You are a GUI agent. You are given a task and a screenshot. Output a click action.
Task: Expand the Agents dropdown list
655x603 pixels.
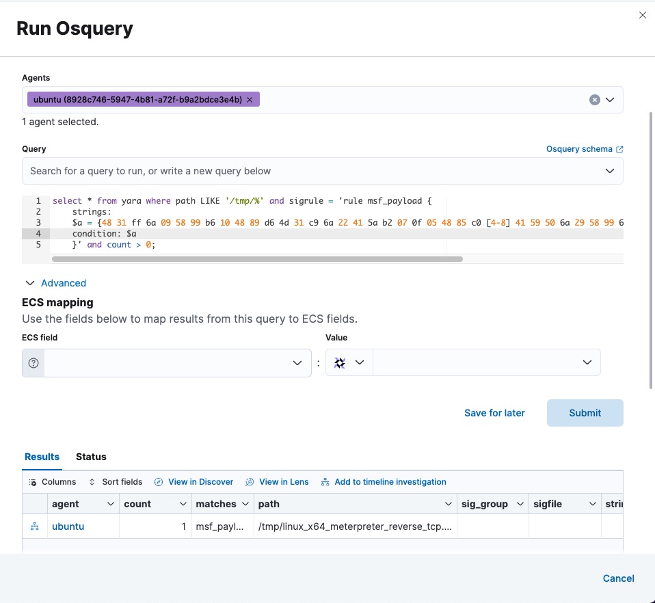(611, 100)
